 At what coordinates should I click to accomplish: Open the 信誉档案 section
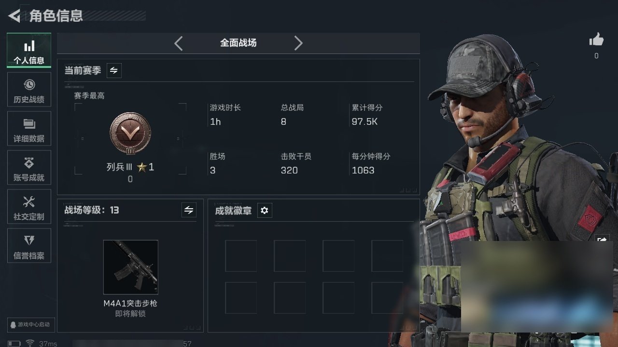tap(29, 246)
